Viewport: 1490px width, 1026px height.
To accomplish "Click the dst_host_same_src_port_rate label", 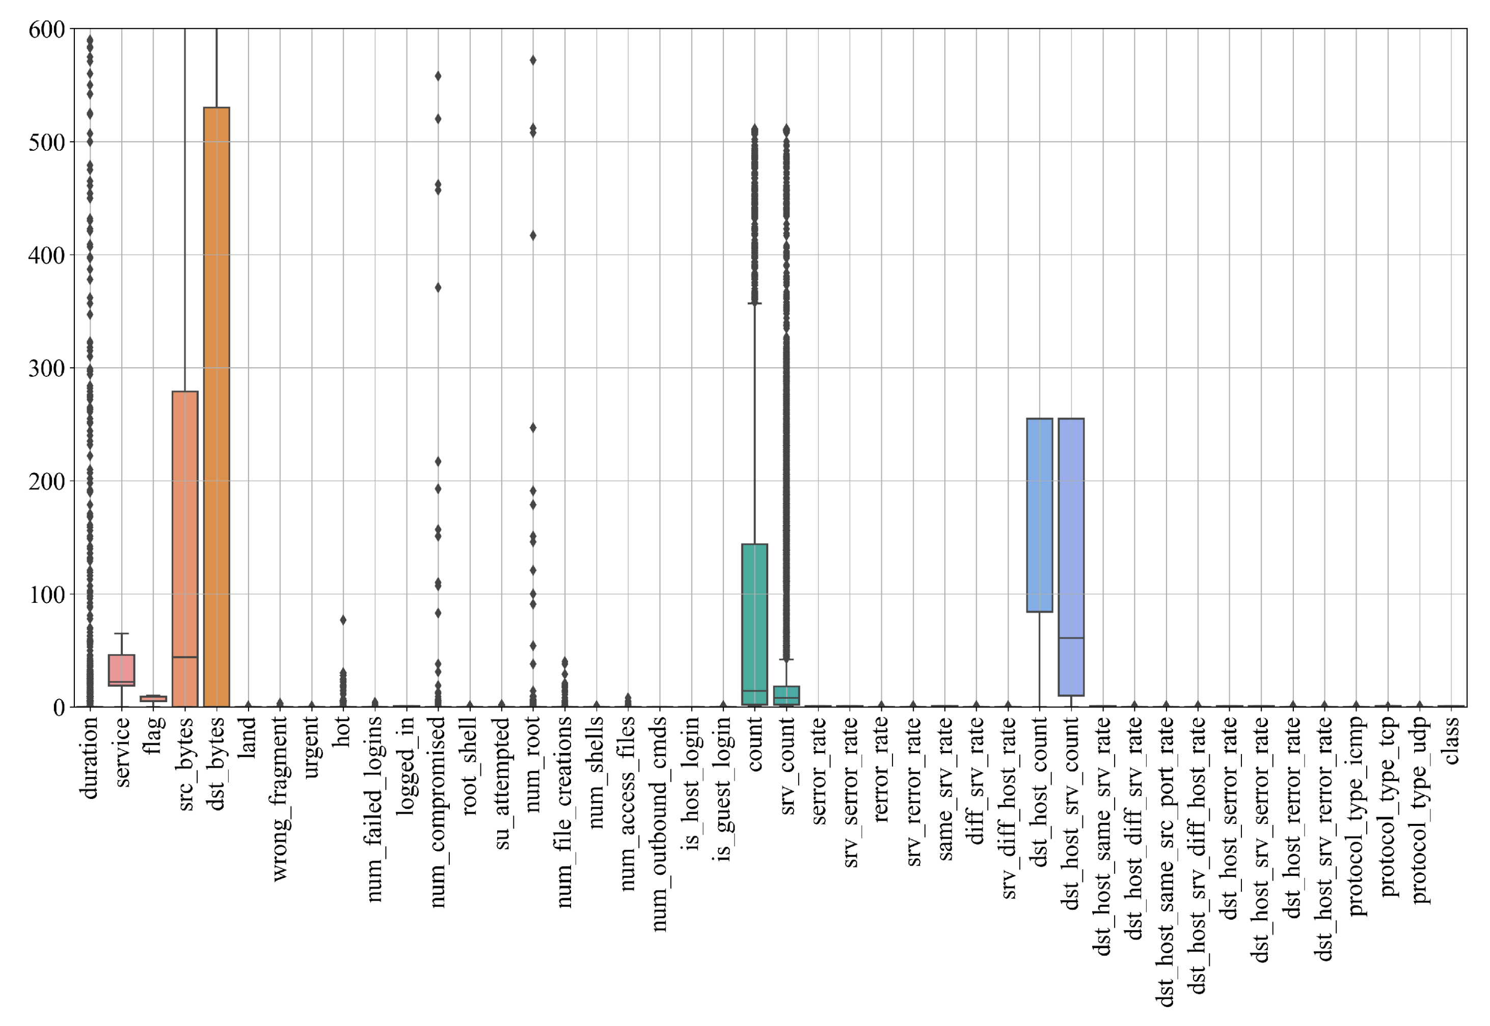I will click(1165, 862).
